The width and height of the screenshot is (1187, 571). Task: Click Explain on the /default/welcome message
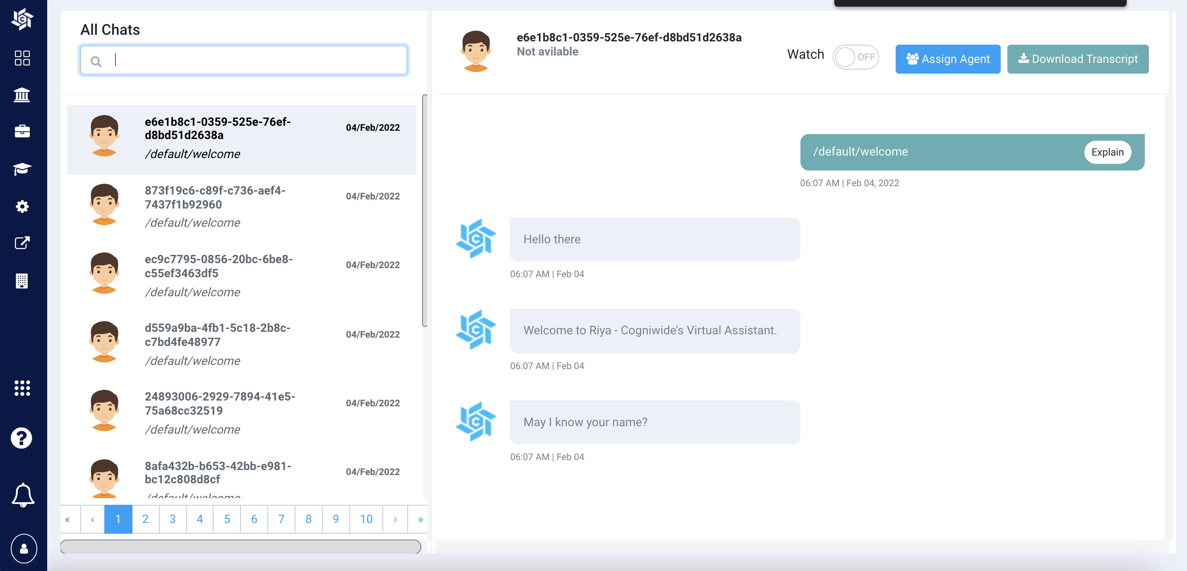click(x=1107, y=152)
